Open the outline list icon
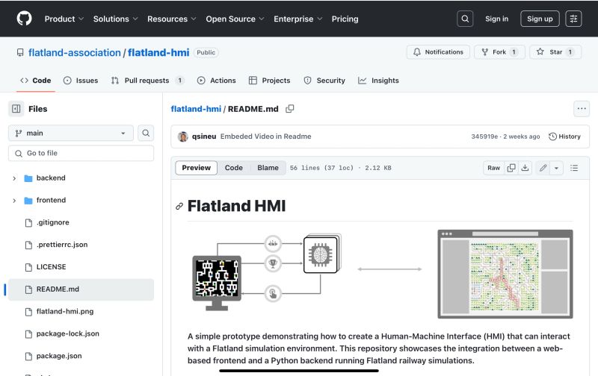Viewport: 598px width, 376px height. tap(574, 168)
